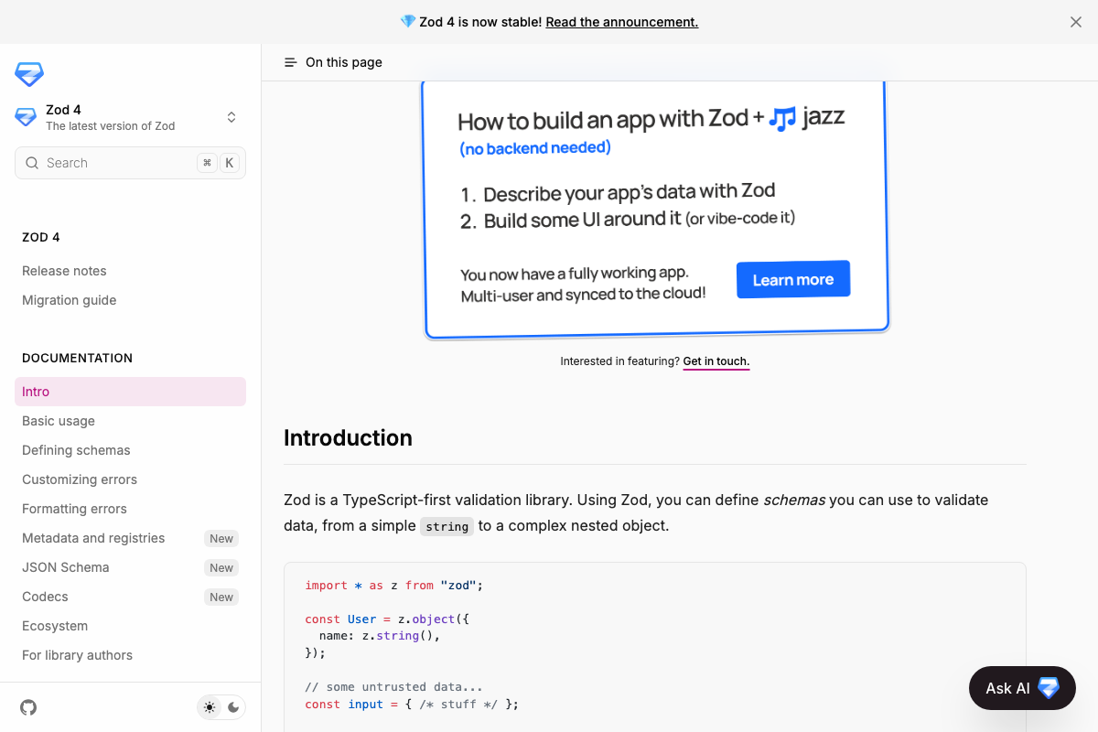
Task: Open Ask AI assistant
Action: [x=1022, y=687]
